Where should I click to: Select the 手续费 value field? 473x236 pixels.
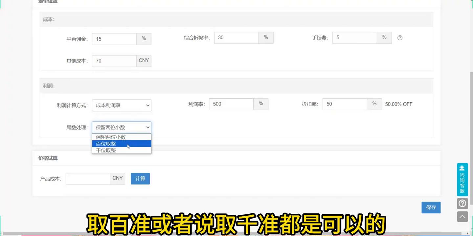[x=354, y=37]
